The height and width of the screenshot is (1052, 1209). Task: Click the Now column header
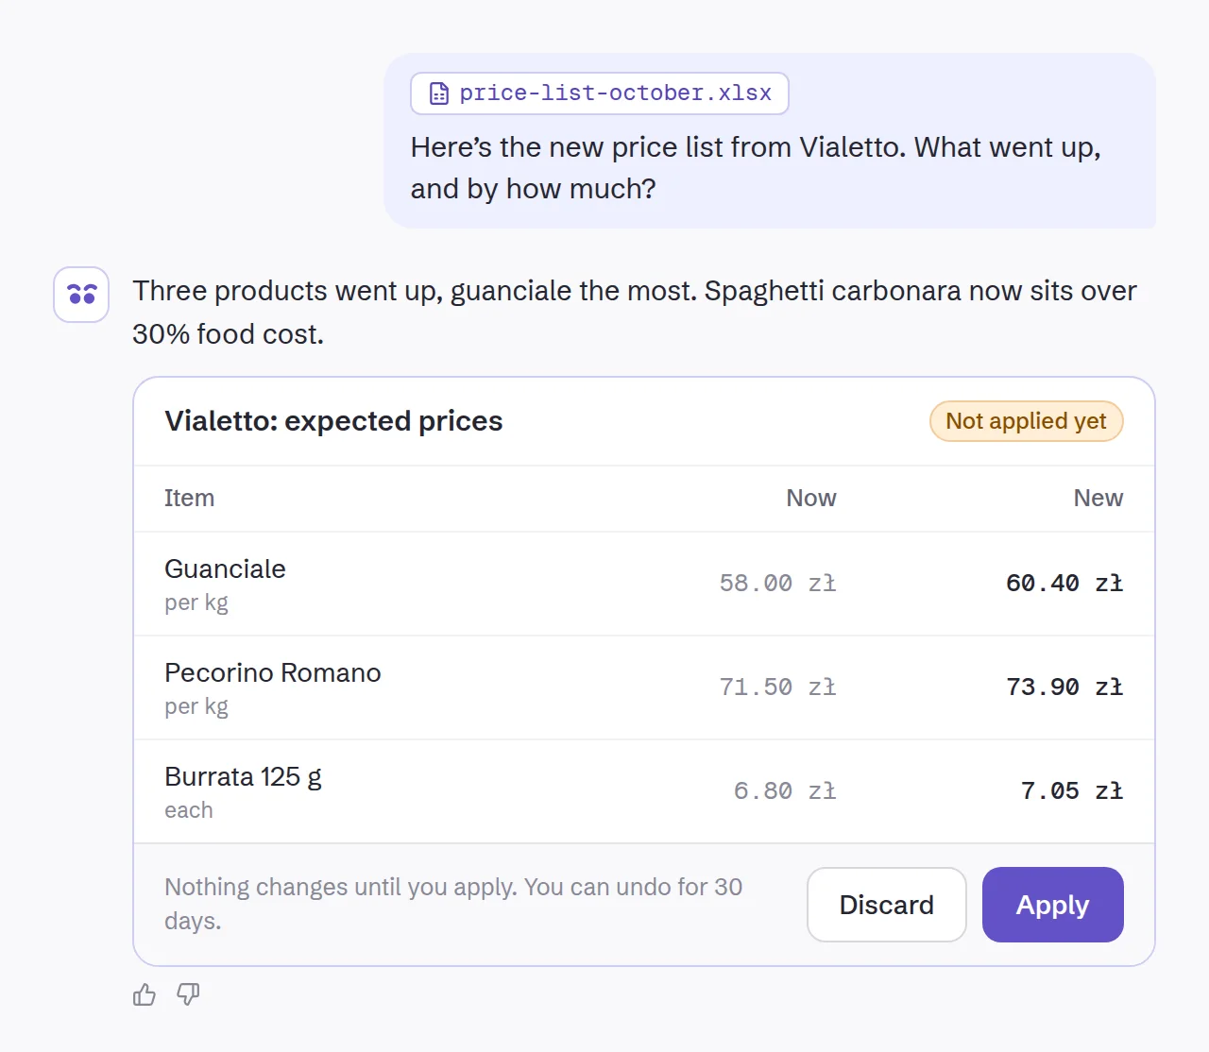(811, 498)
